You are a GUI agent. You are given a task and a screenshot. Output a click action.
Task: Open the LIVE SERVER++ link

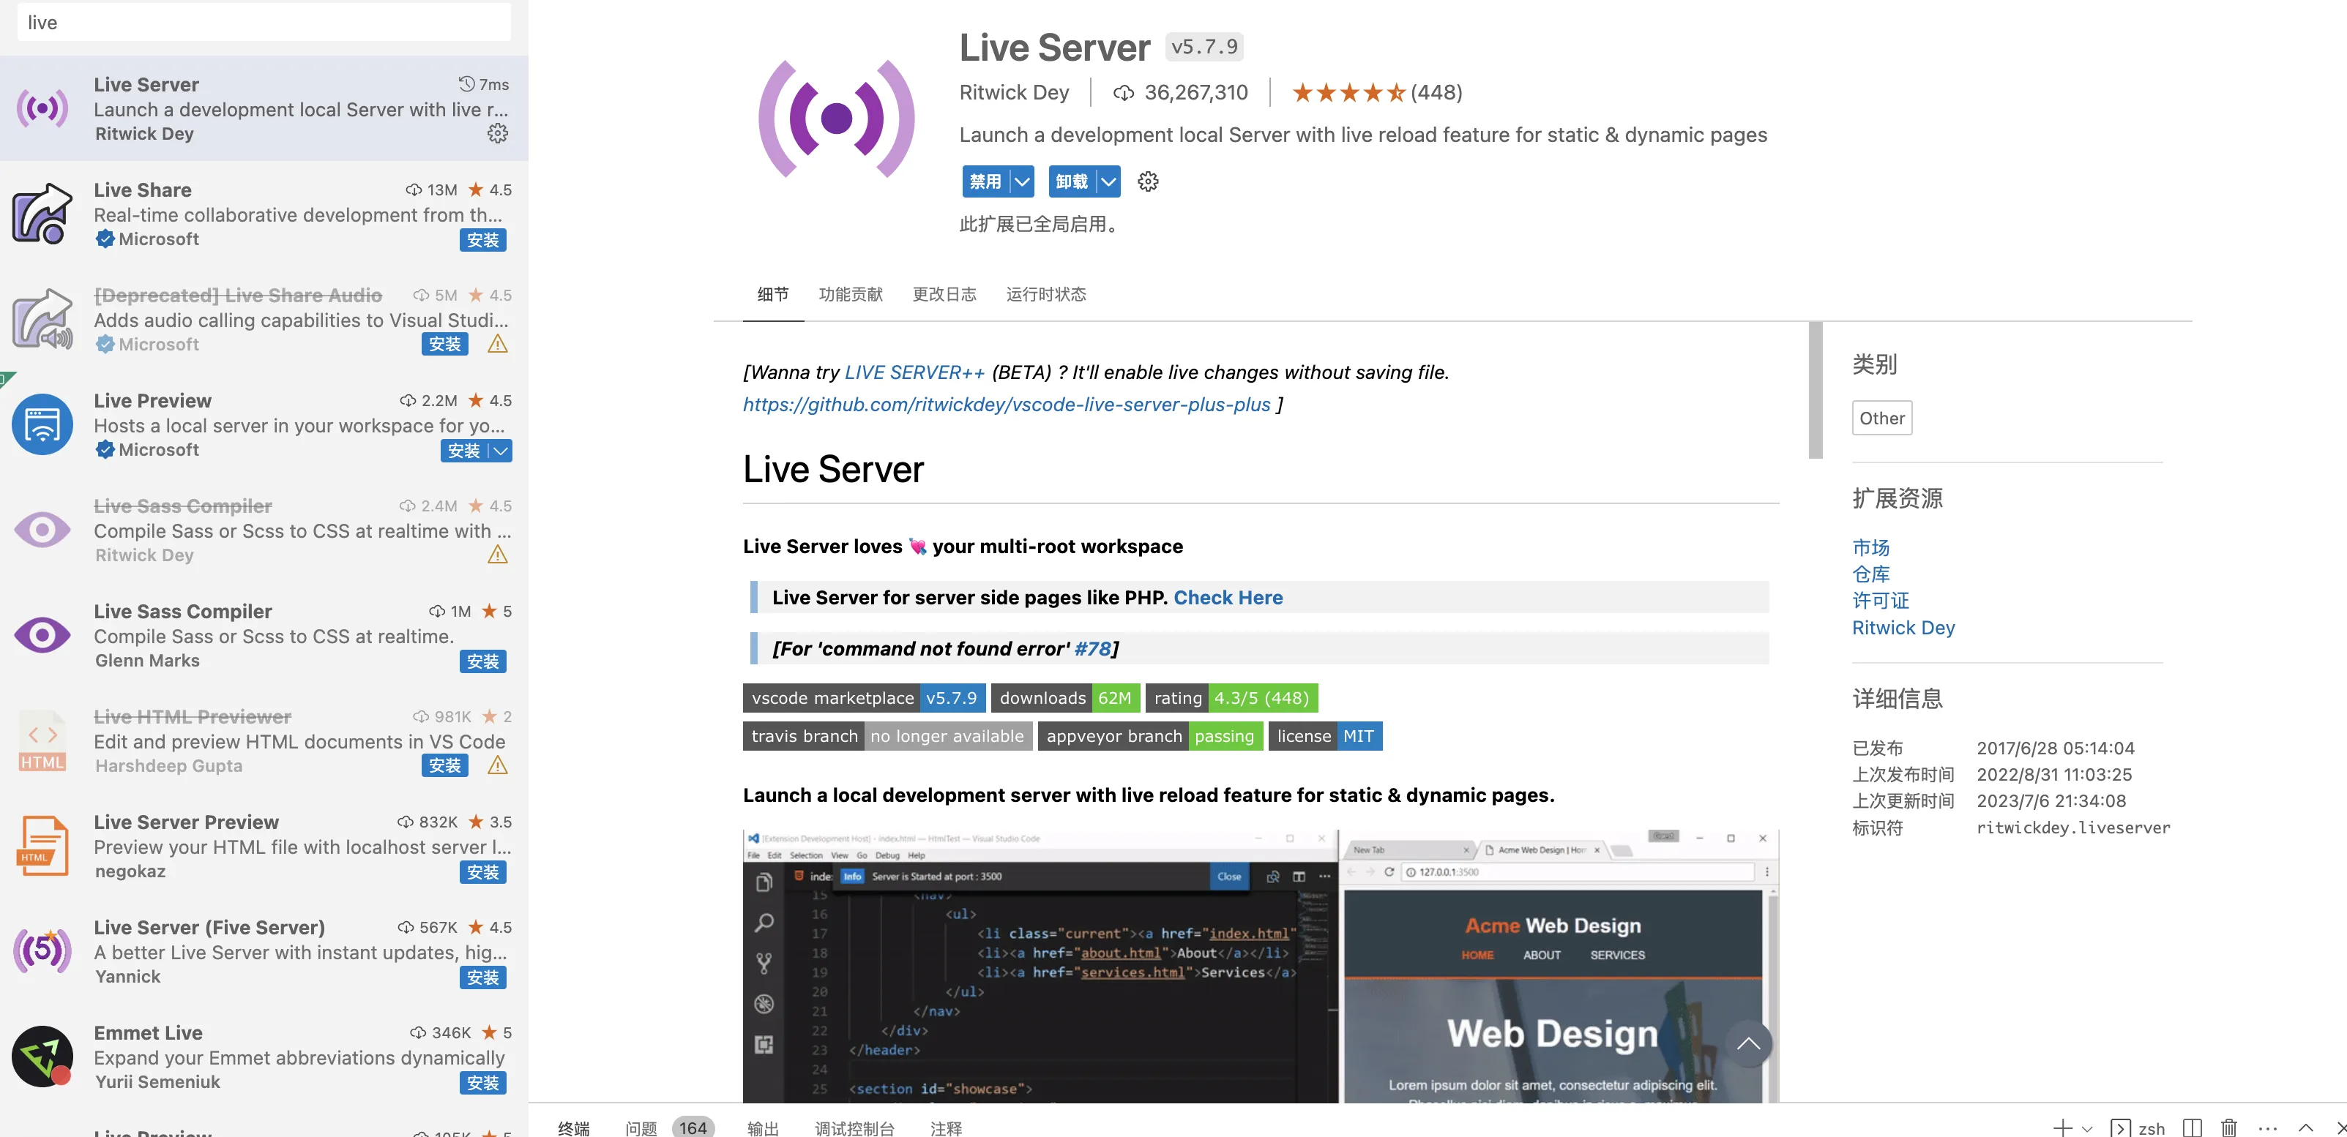914,372
